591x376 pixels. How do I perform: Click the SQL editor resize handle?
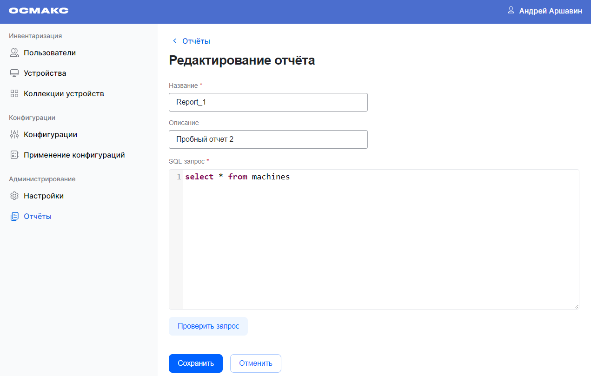tap(577, 307)
